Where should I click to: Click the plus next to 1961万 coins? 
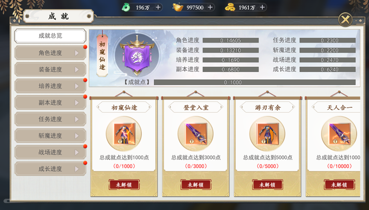[x=262, y=7]
